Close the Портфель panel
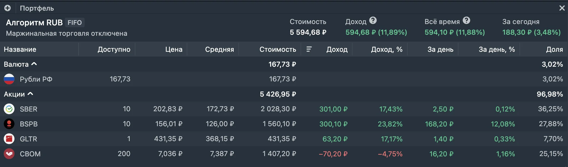 pos(562,8)
